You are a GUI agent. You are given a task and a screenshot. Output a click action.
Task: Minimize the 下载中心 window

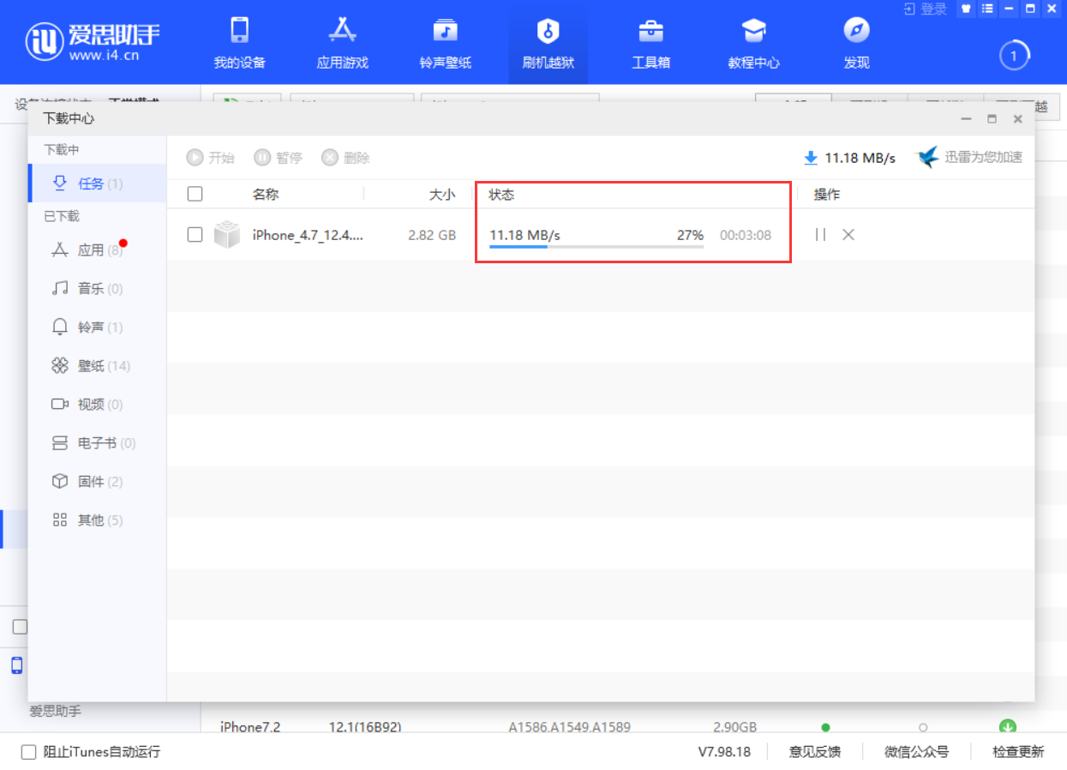(967, 119)
